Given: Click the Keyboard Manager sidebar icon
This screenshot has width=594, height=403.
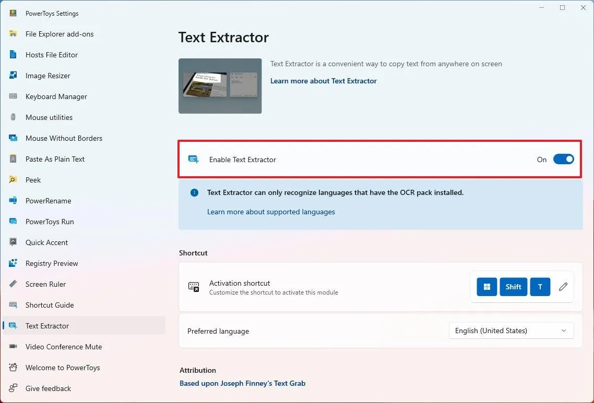Looking at the screenshot, I should 13,96.
